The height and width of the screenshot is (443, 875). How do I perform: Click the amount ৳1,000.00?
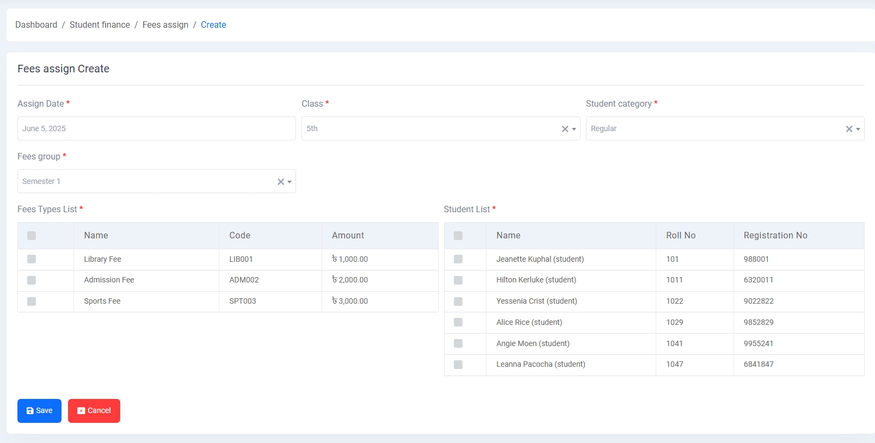pyautogui.click(x=350, y=259)
